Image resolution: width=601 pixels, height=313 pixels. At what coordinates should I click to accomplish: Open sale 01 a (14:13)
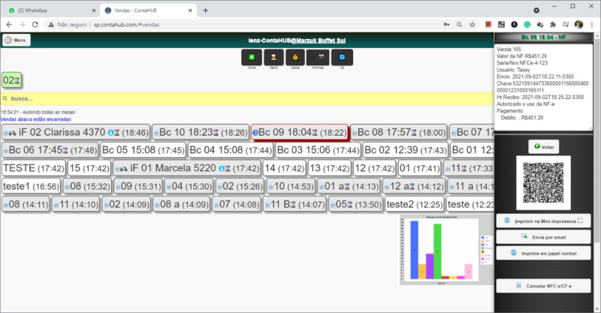pos(349,186)
